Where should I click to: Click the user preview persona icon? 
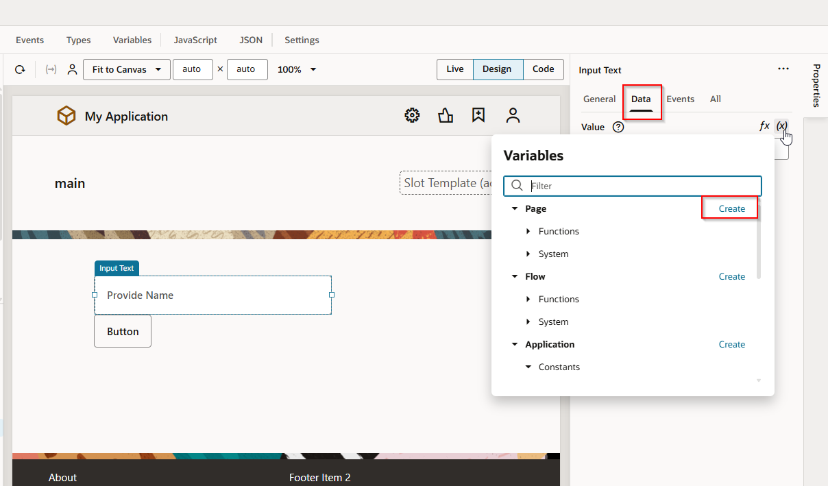pos(72,69)
